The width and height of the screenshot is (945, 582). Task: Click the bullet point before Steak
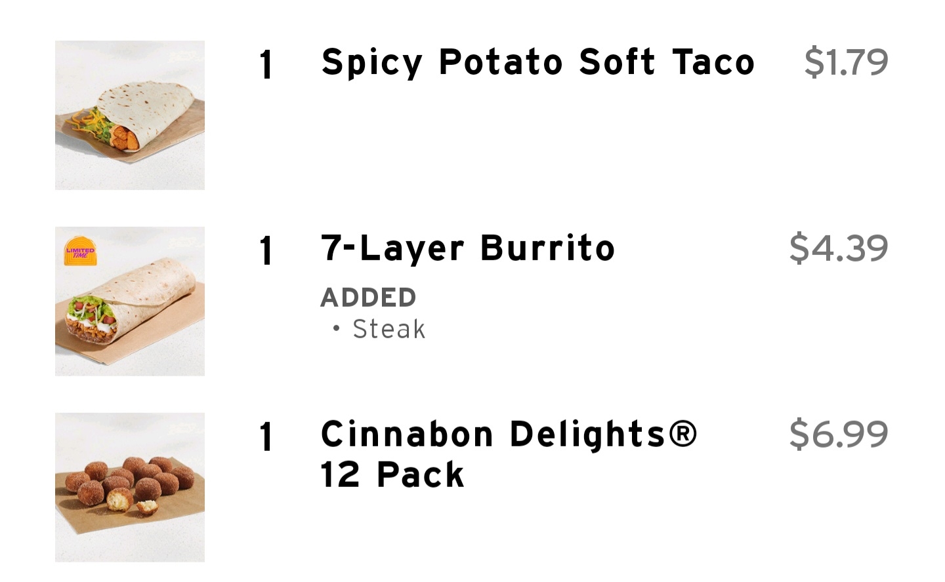(x=337, y=328)
